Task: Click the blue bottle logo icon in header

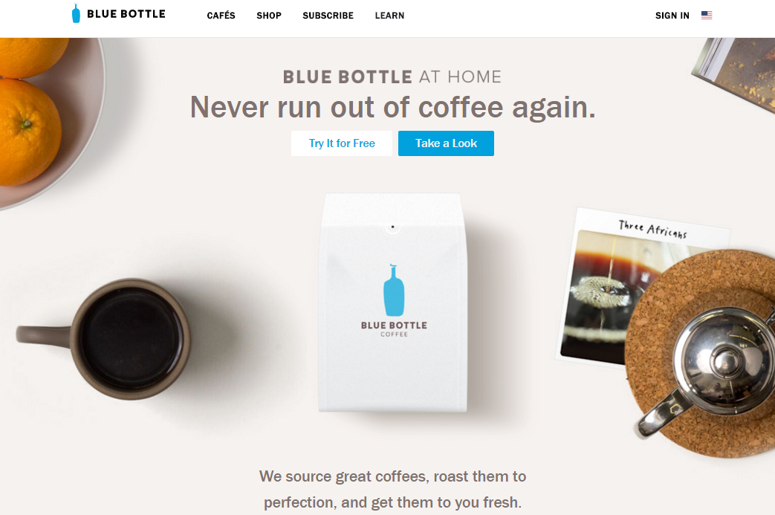Action: (76, 13)
